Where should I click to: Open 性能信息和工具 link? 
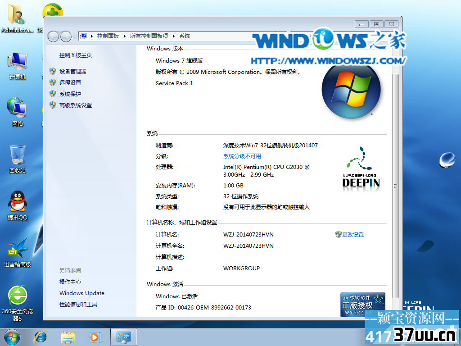[78, 304]
